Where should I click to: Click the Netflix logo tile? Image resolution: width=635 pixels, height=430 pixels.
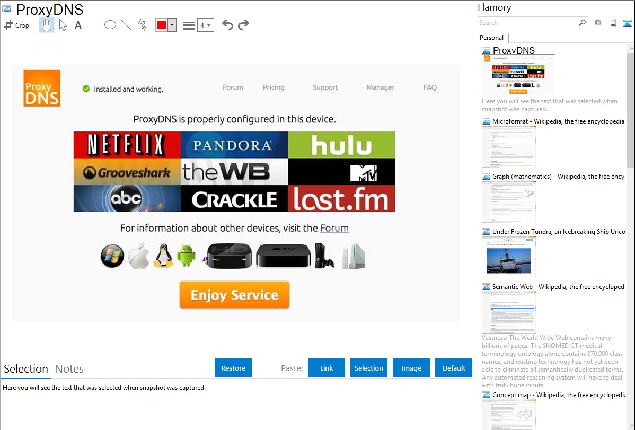127,145
